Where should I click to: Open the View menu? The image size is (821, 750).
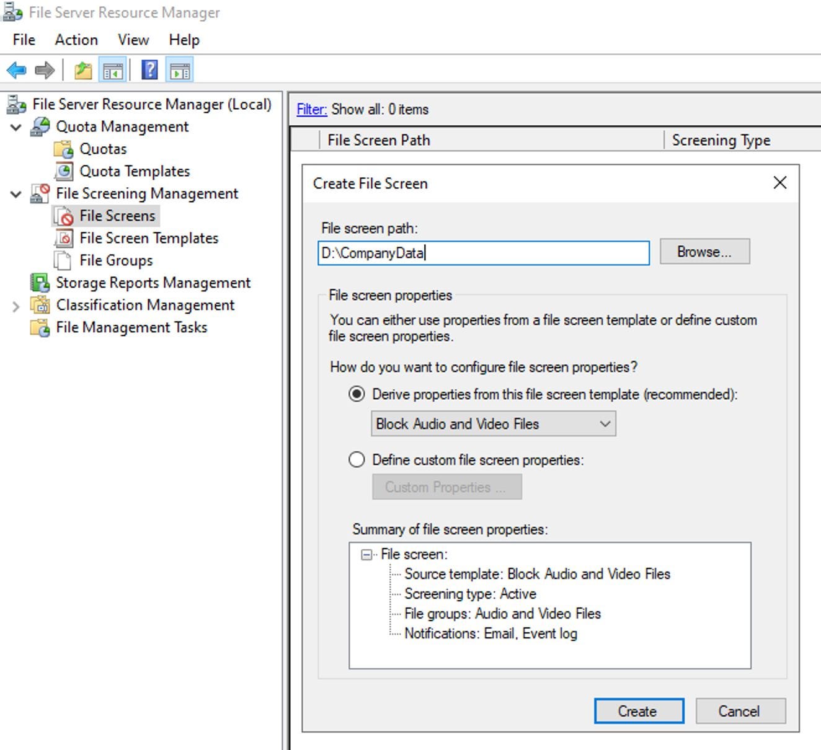(133, 40)
